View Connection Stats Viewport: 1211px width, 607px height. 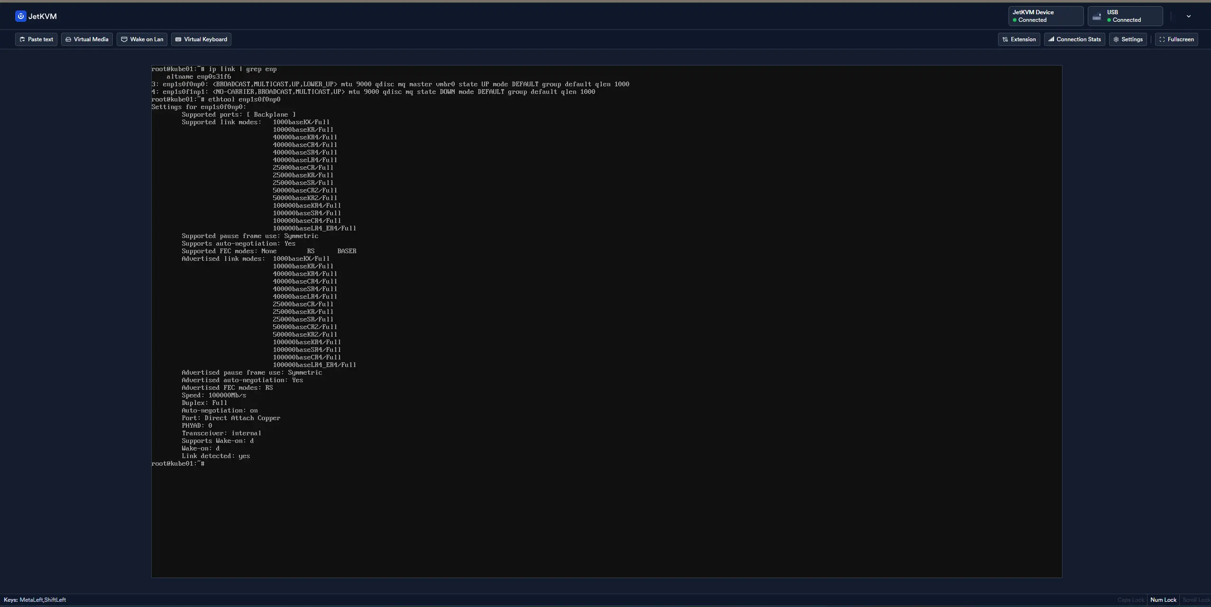pos(1074,39)
